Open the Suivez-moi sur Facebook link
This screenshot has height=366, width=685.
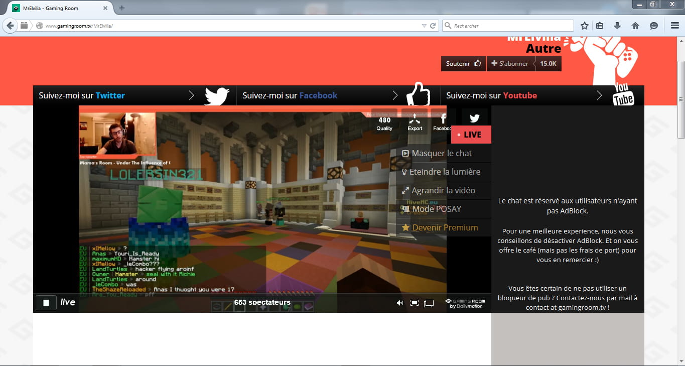290,95
